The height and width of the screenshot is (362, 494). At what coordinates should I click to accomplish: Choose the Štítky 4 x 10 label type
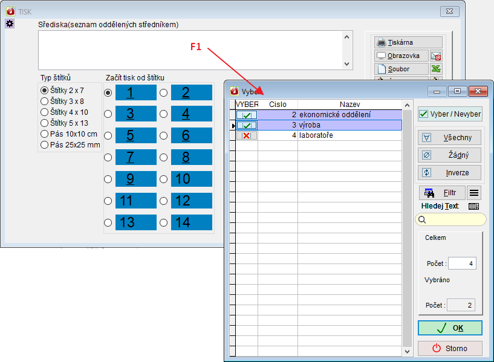[44, 112]
